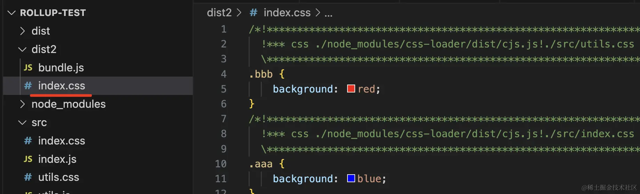The image size is (640, 194).
Task: Click the JS icon beside src index.js
Action: click(28, 159)
